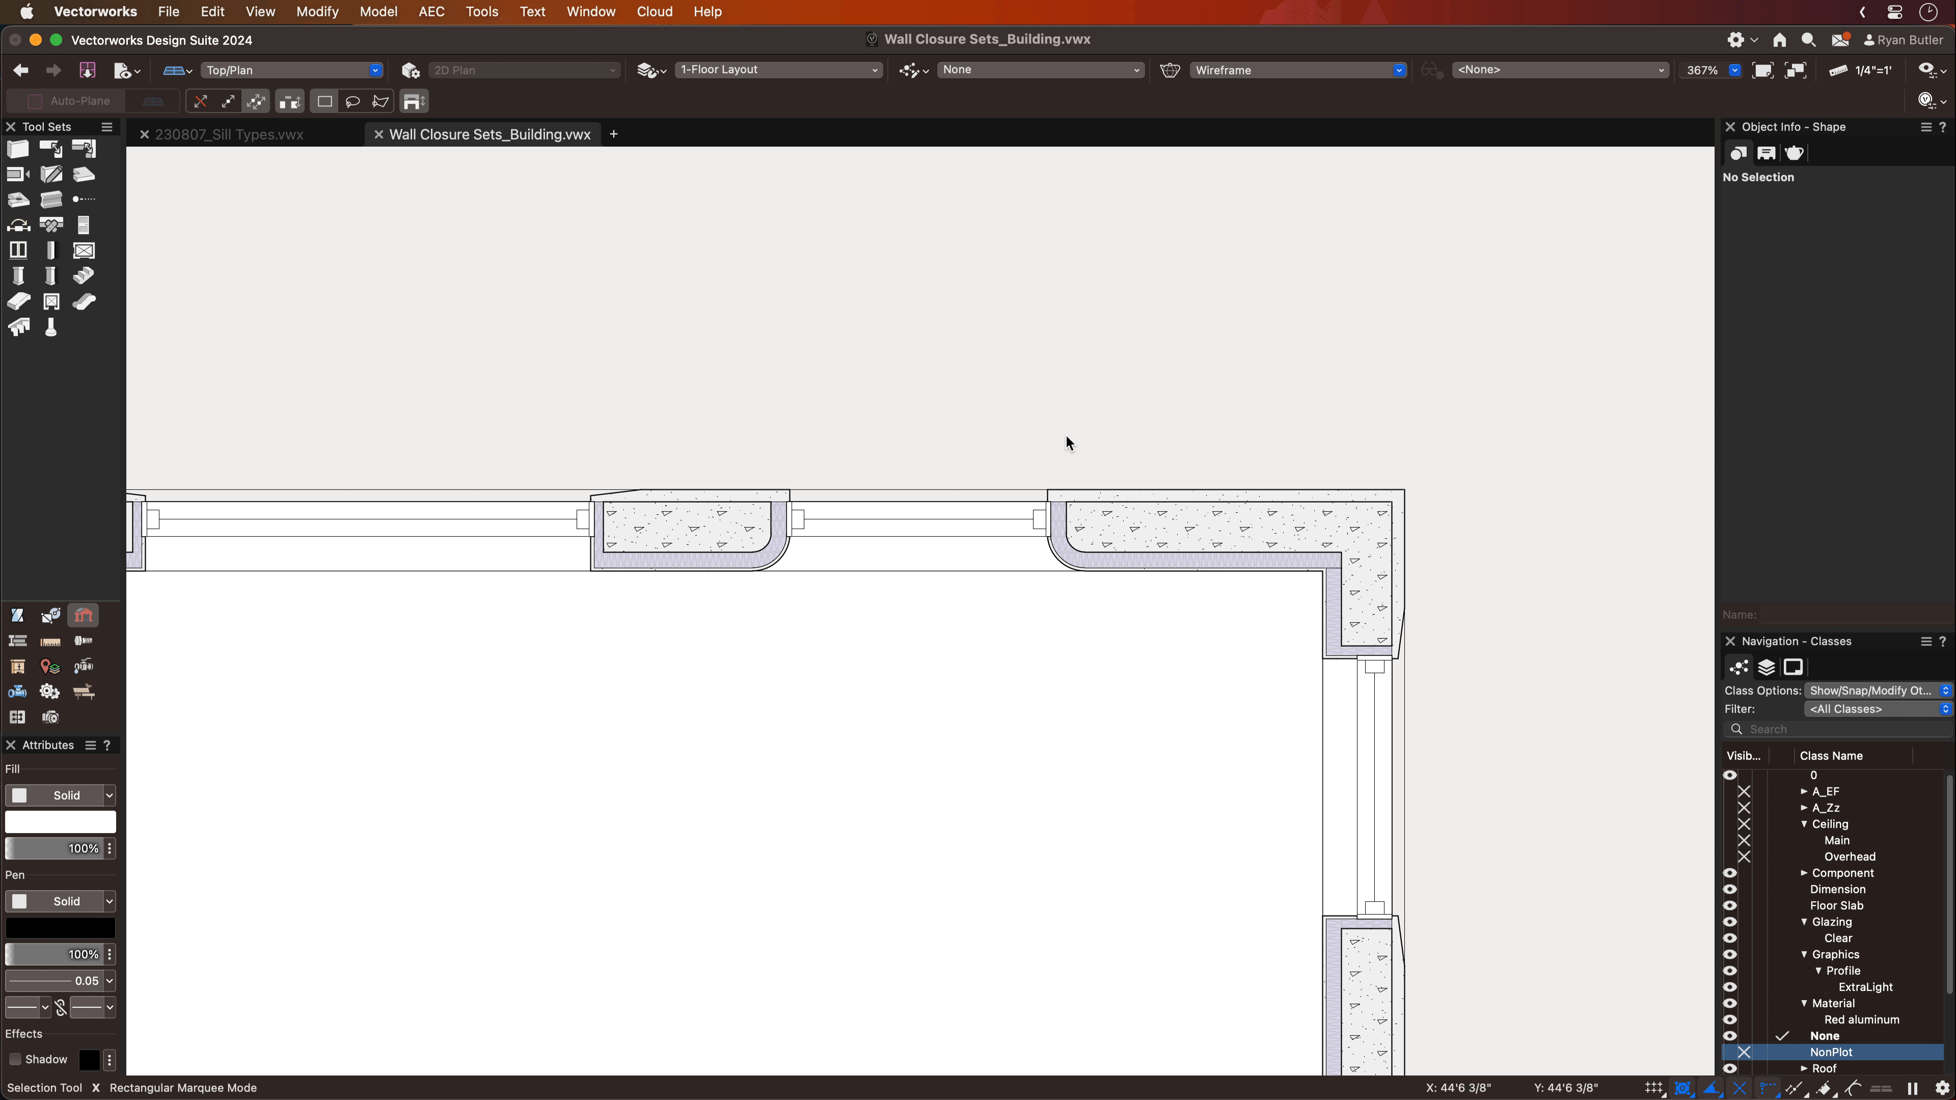Open the Furn/Fixtures cabinet tool set
The height and width of the screenshot is (1100, 1956).
[17, 667]
